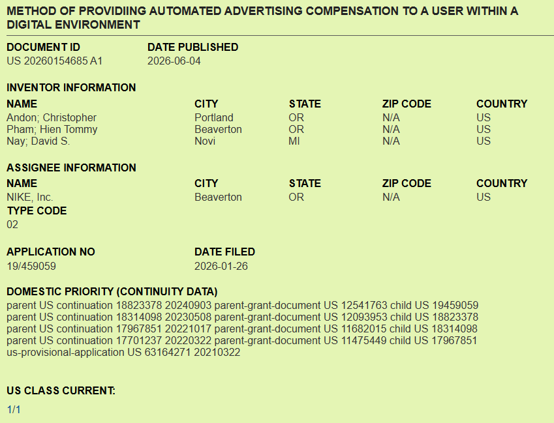Click inventor name Andon; Christopher
Screen dimensions: 554x423
click(x=52, y=117)
